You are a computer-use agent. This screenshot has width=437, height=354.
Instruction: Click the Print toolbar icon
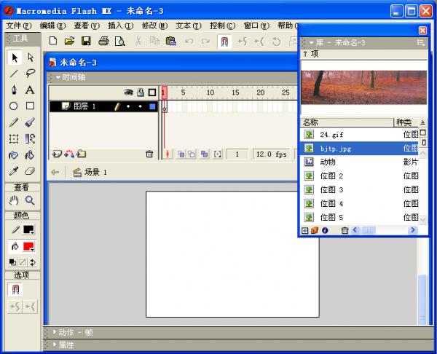pos(103,42)
